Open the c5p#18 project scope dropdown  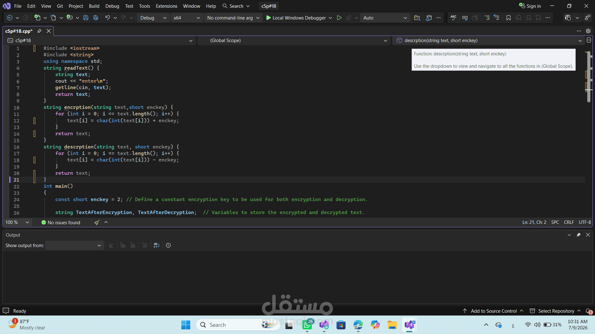(x=100, y=41)
